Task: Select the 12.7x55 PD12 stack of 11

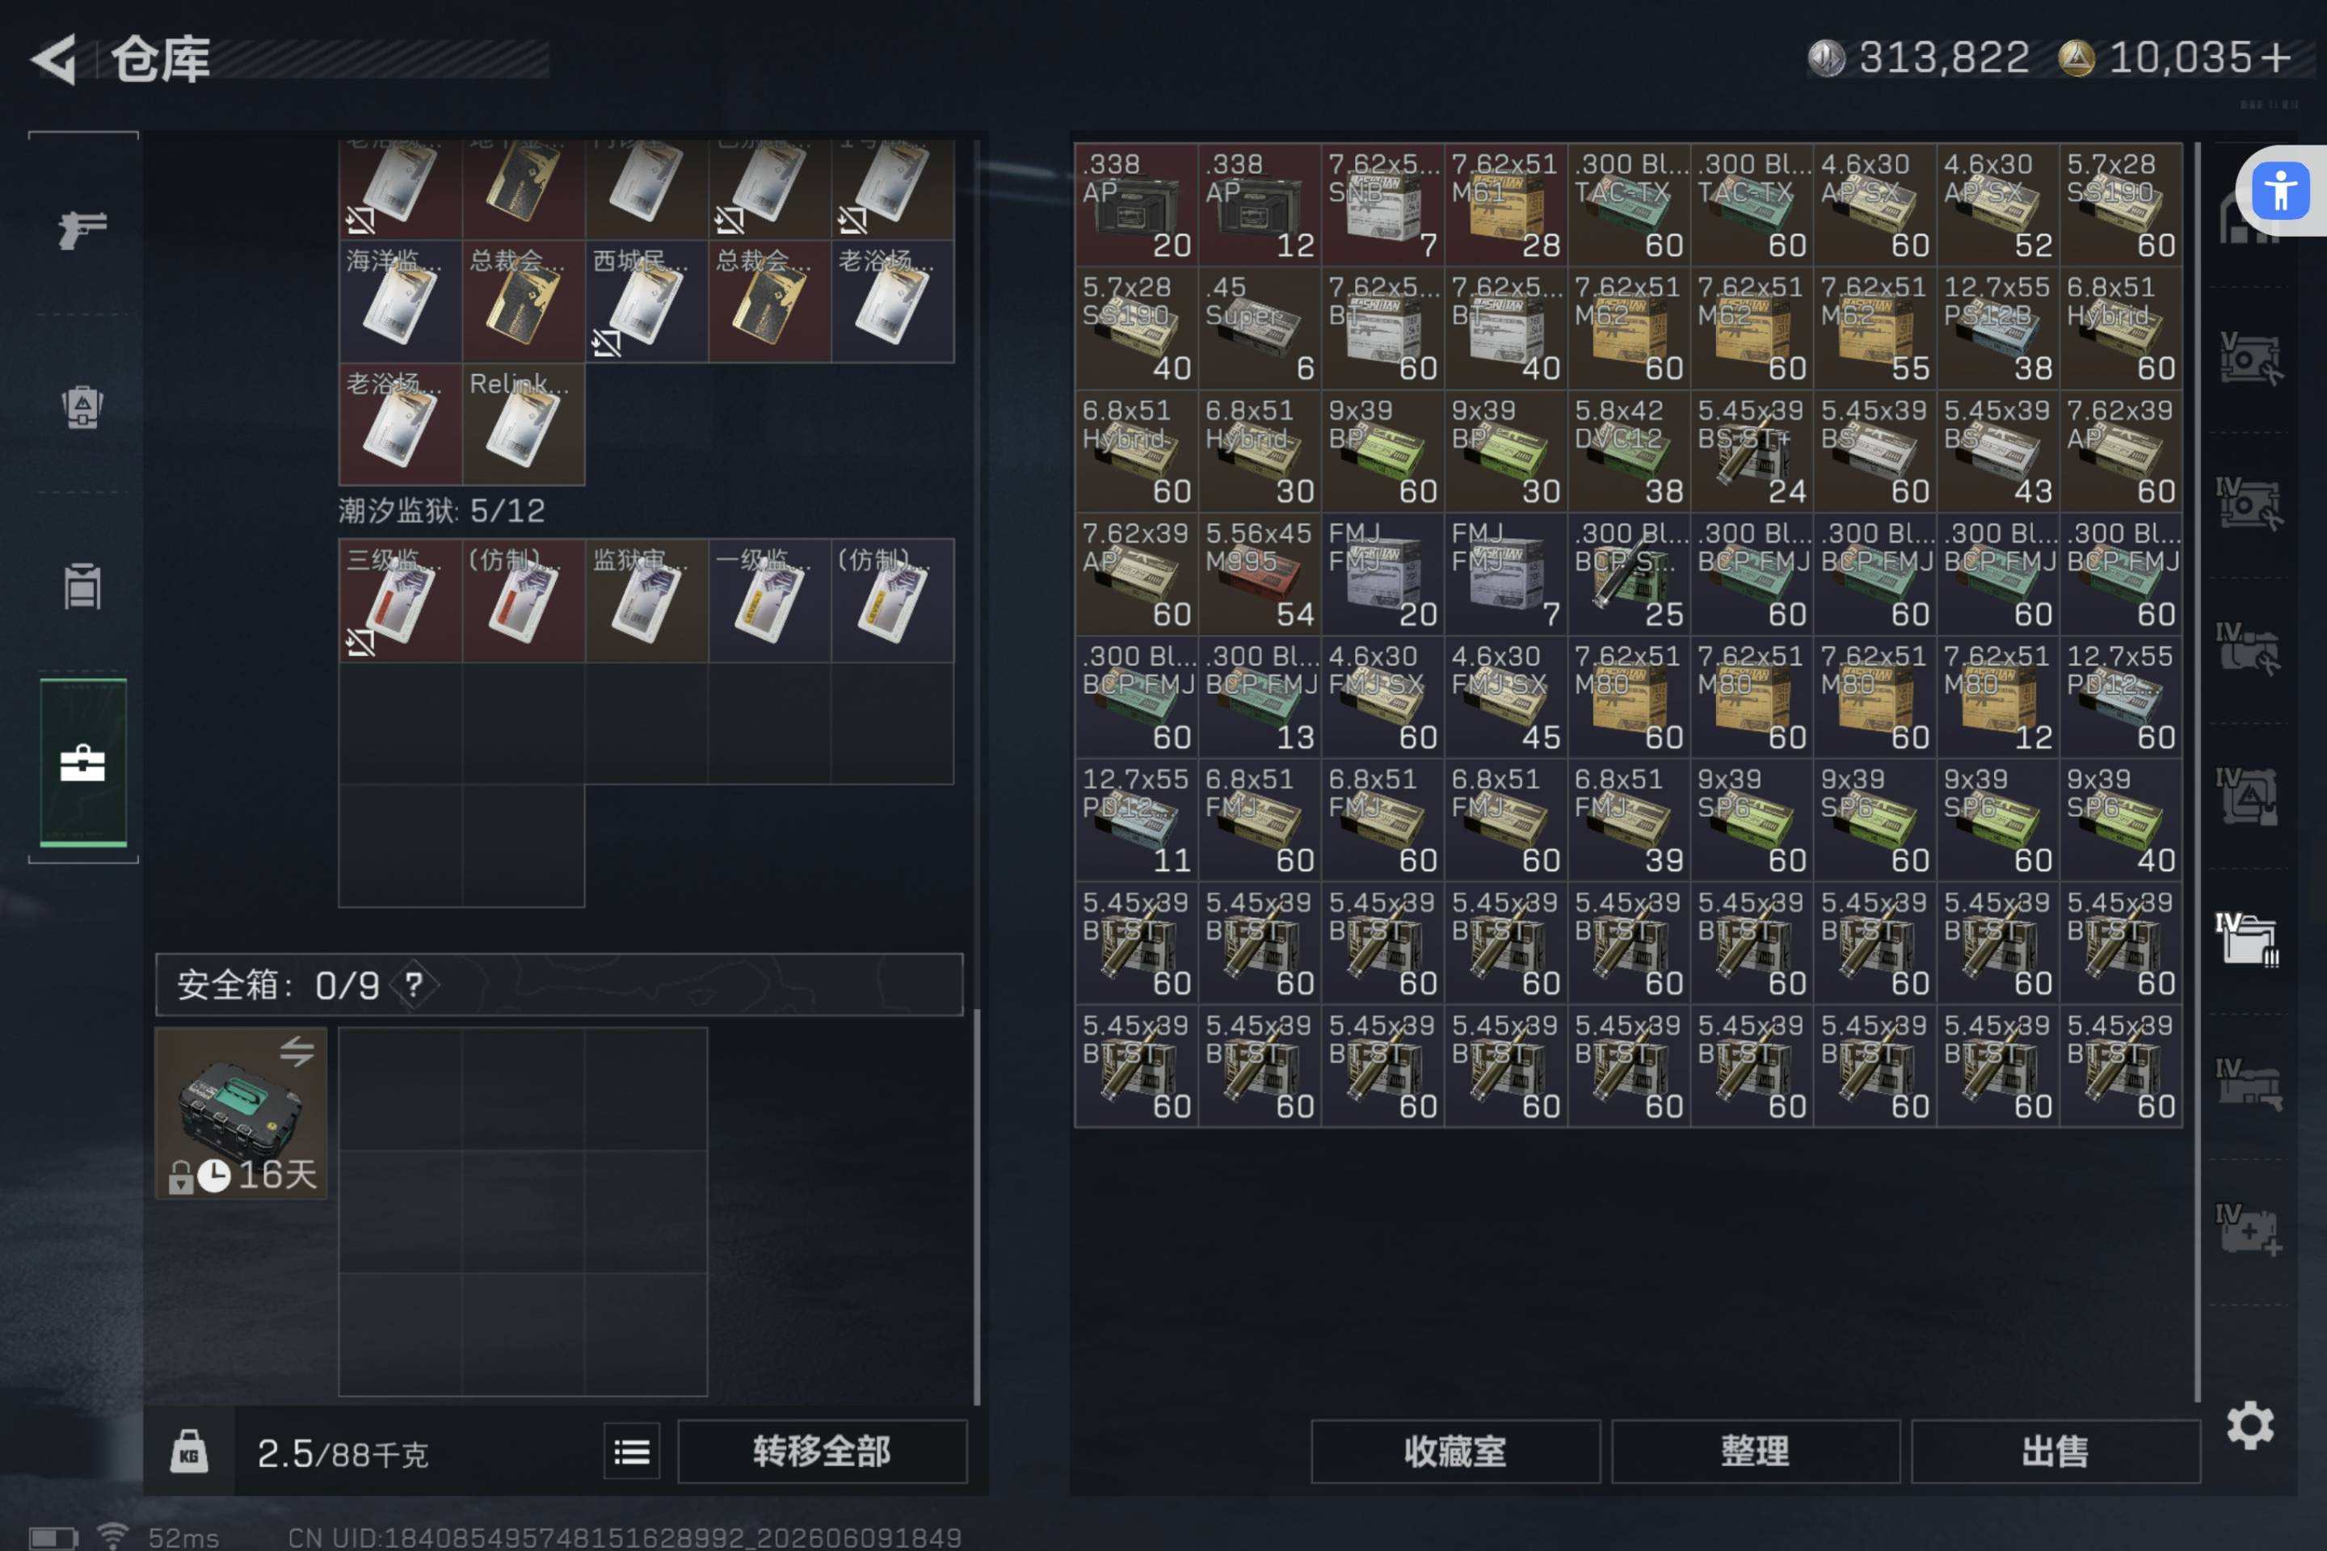Action: 1137,820
